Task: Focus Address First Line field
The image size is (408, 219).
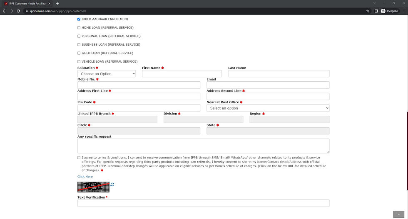Action: tap(139, 96)
